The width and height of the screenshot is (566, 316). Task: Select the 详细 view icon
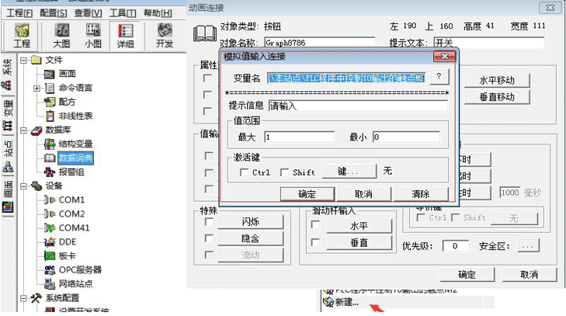pos(125,36)
